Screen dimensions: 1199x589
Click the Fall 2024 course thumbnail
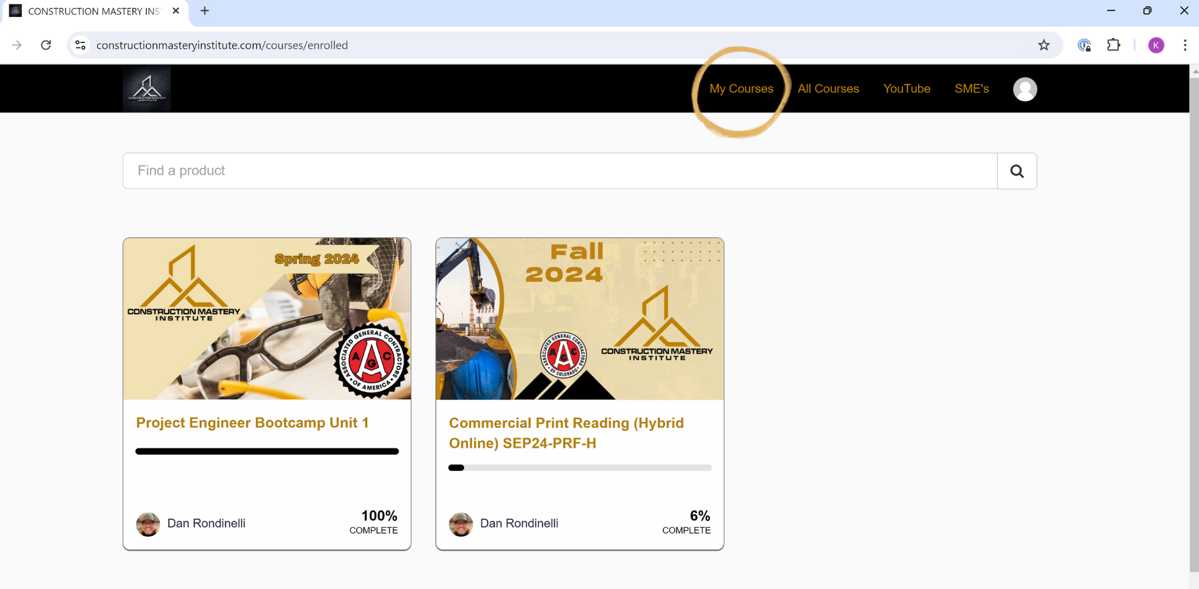tap(580, 319)
